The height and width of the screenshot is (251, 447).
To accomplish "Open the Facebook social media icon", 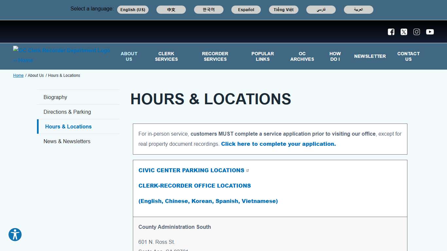I will pyautogui.click(x=391, y=32).
